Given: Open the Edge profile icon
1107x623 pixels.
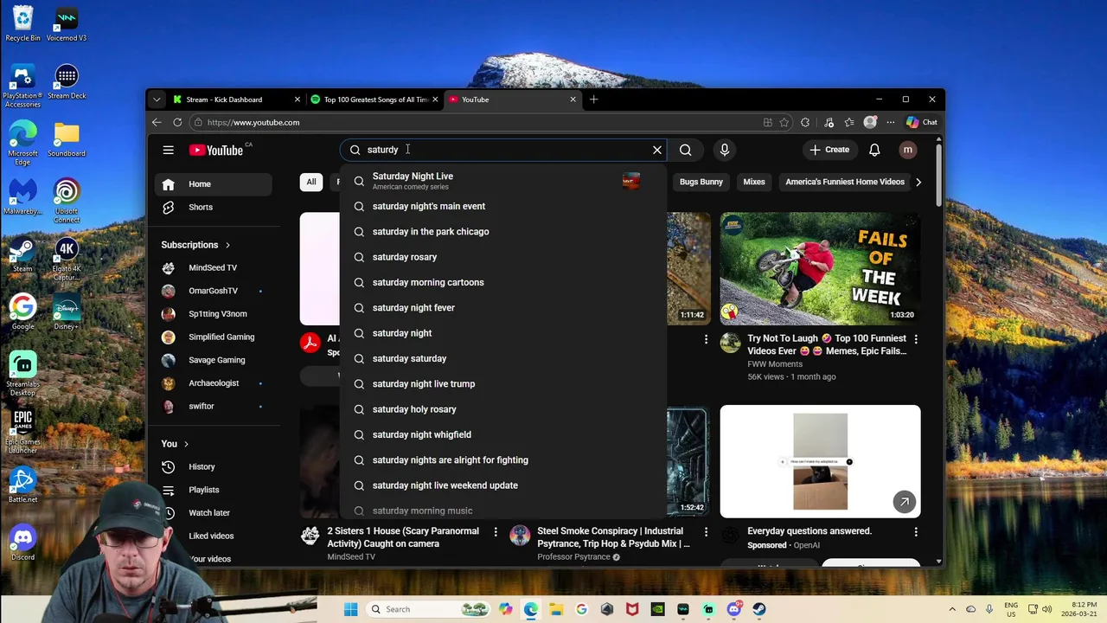Looking at the screenshot, I should [x=870, y=122].
